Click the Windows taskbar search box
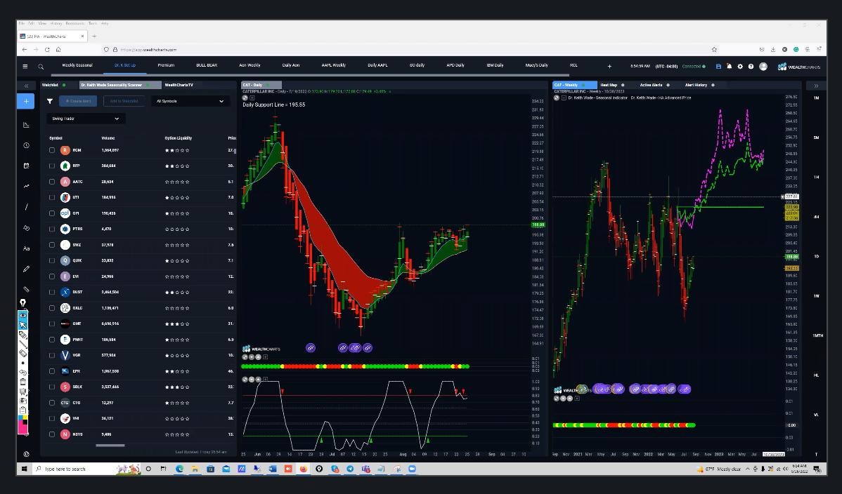 (87, 469)
